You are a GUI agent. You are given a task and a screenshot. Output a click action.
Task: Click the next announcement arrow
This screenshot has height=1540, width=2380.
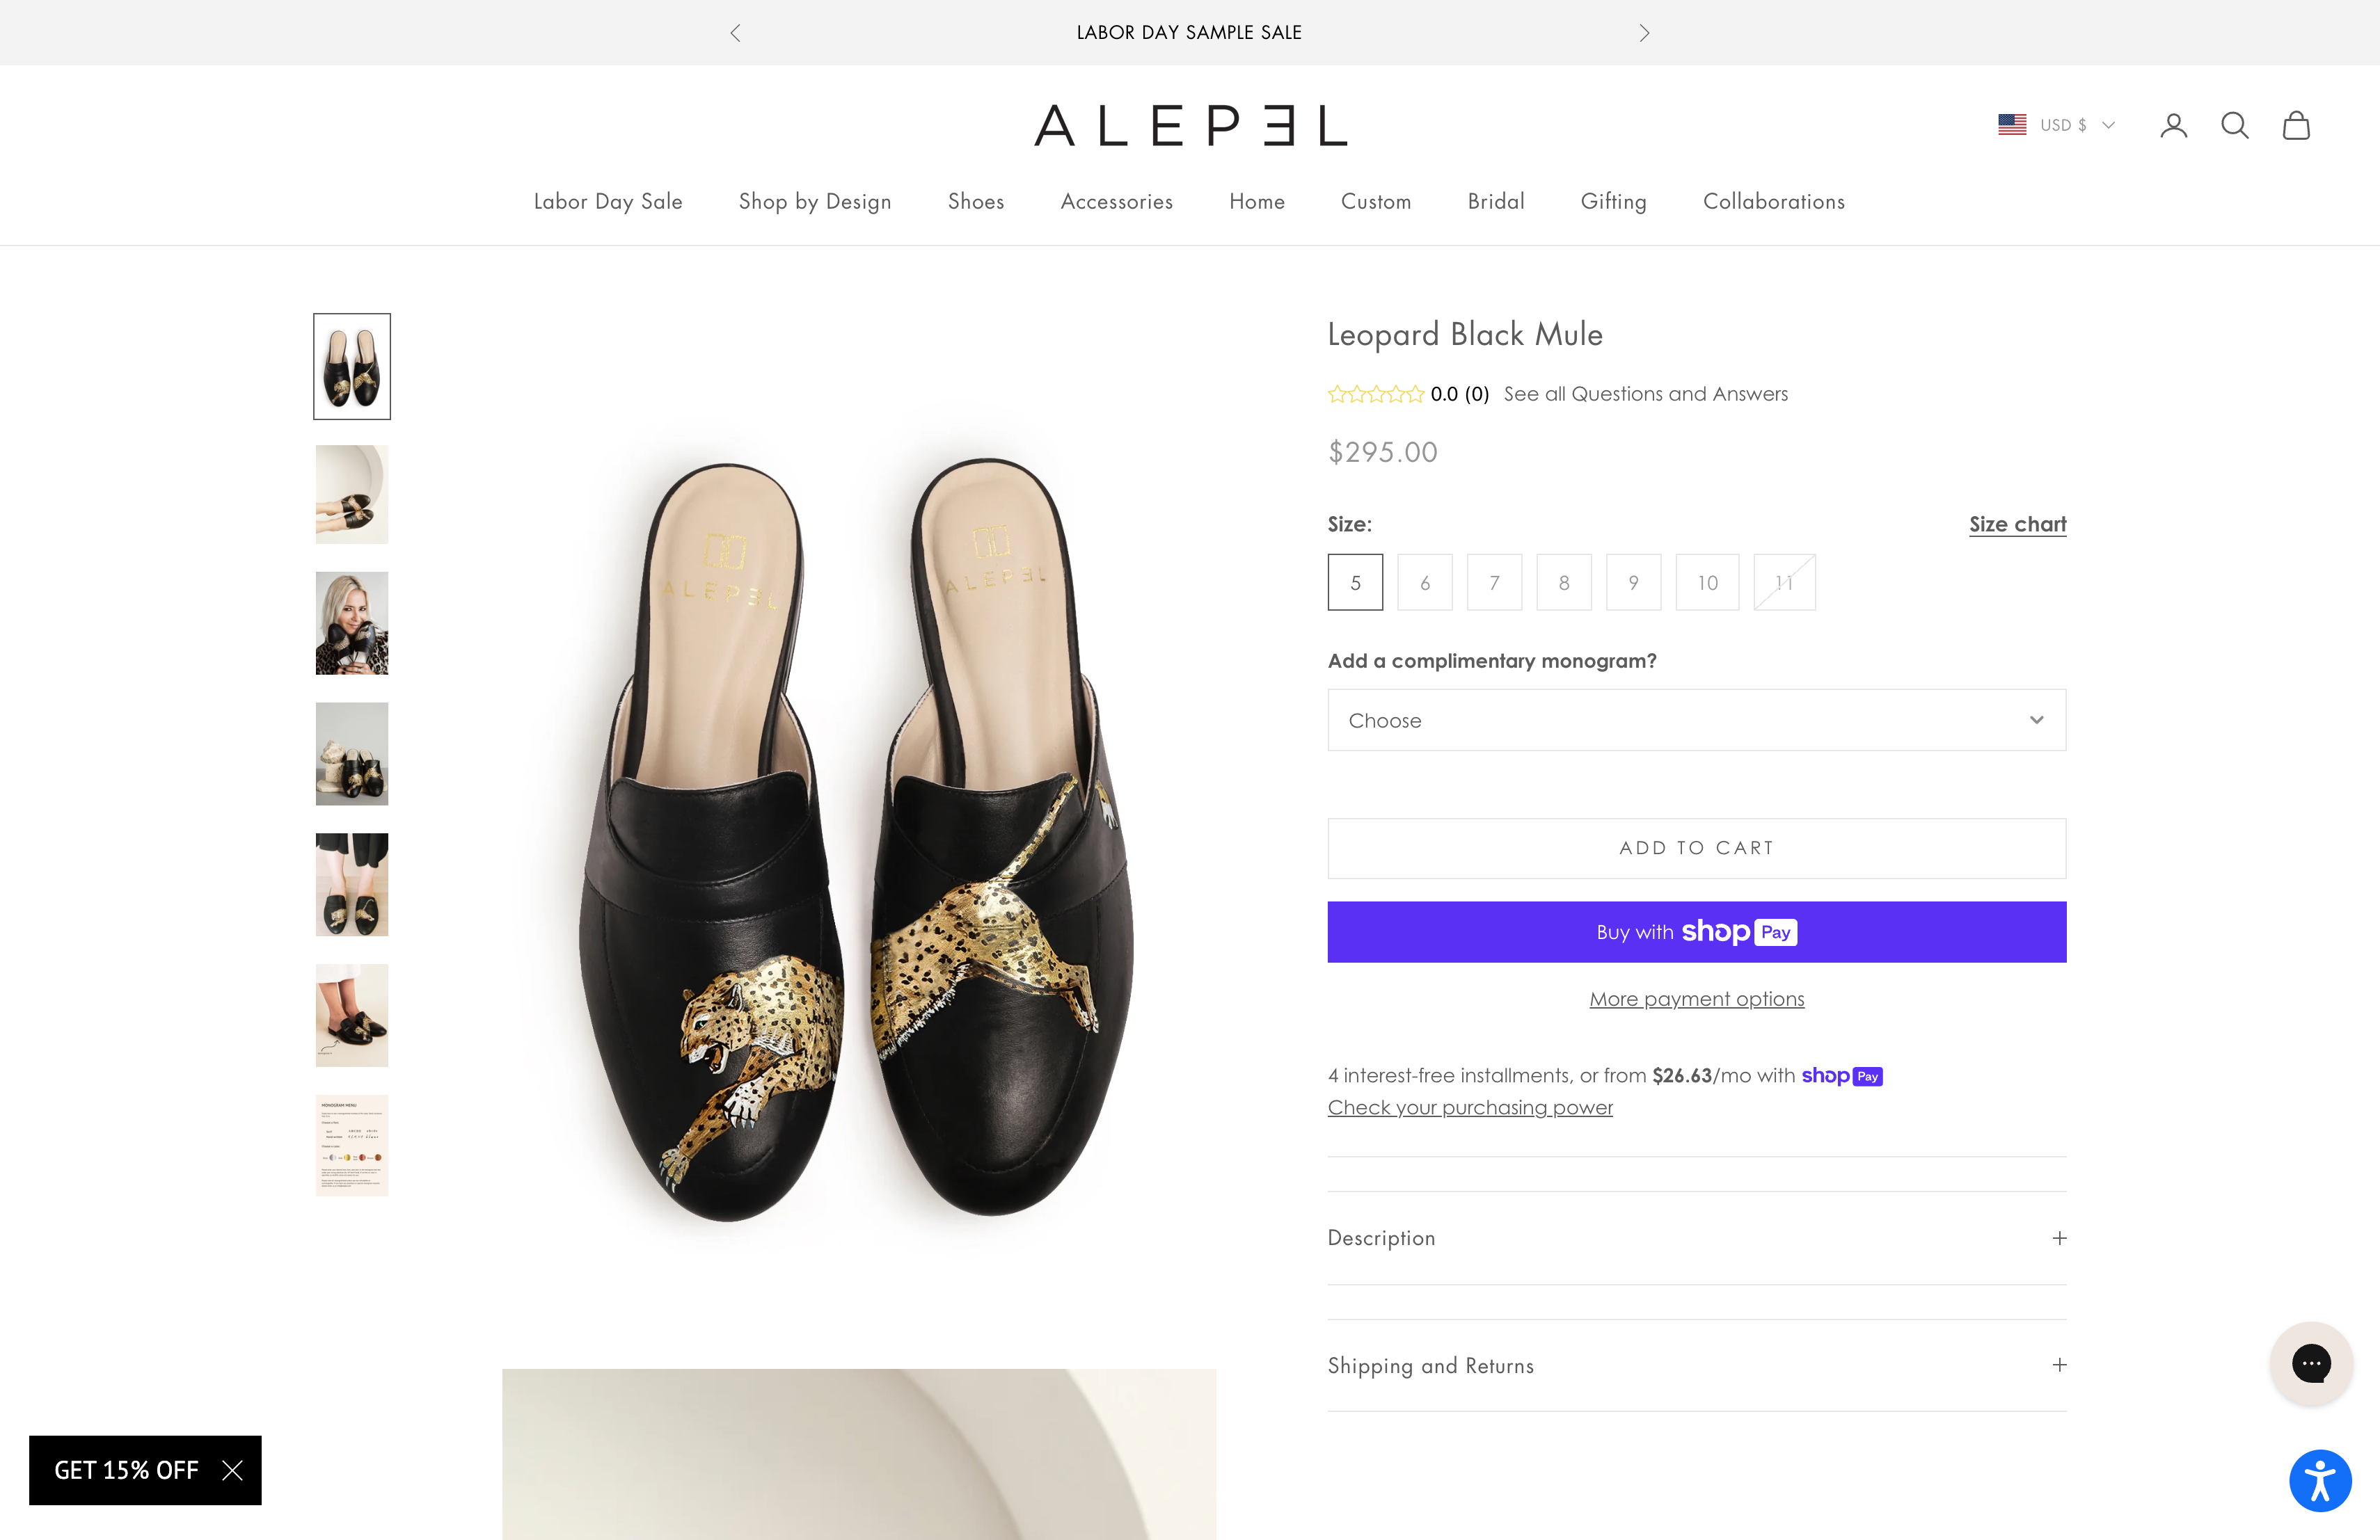coord(1643,32)
